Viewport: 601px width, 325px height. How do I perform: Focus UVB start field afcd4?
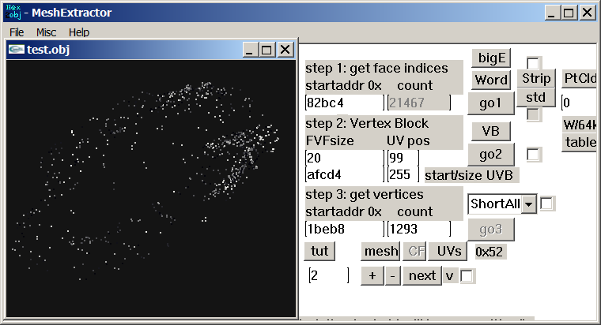tap(345, 174)
